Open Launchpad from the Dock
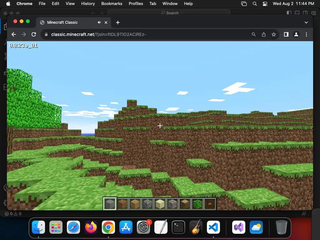The height and width of the screenshot is (240, 320). (x=56, y=227)
